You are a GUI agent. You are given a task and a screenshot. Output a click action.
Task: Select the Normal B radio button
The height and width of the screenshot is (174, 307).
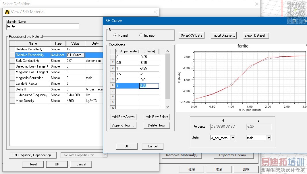pyautogui.click(x=115, y=35)
